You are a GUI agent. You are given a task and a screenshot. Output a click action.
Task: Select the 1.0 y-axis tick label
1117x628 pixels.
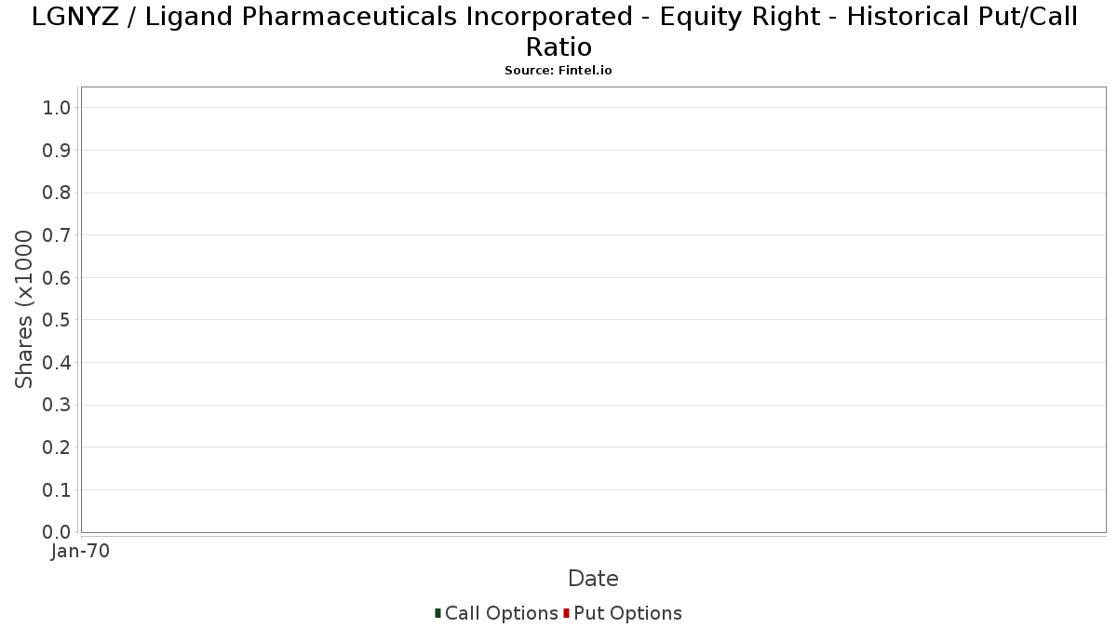pyautogui.click(x=57, y=108)
